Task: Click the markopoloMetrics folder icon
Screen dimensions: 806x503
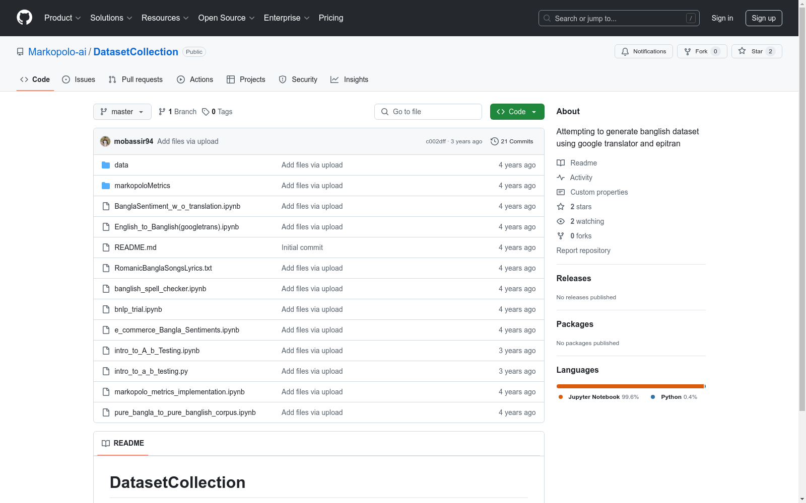Action: pyautogui.click(x=106, y=186)
